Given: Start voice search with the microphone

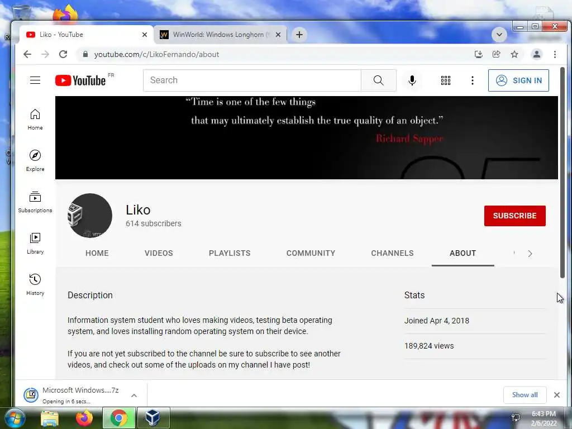Looking at the screenshot, I should click(x=412, y=80).
